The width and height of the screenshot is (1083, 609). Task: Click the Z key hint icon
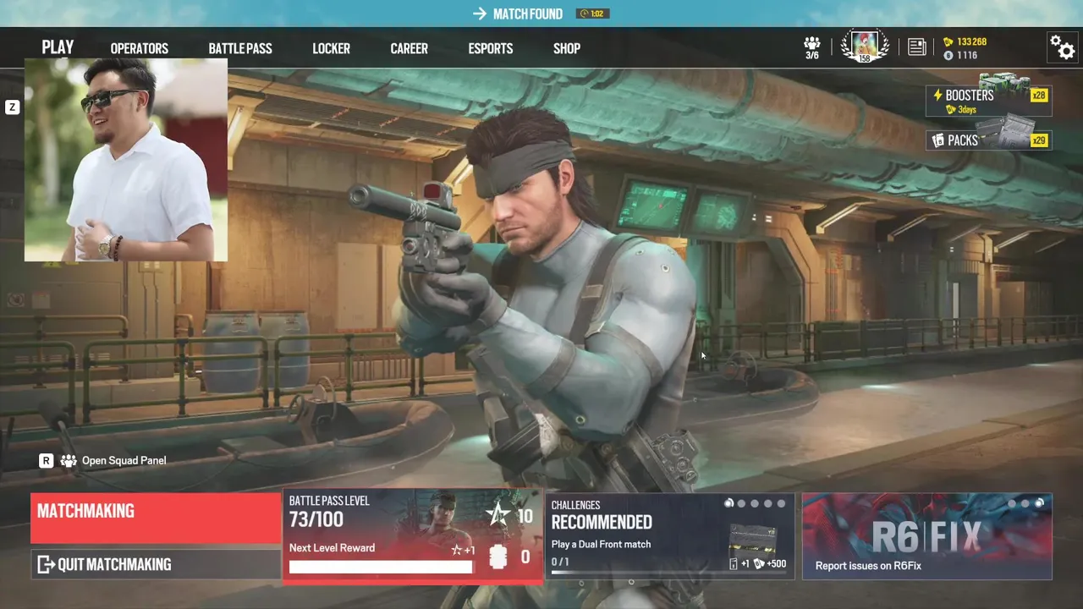pyautogui.click(x=13, y=107)
